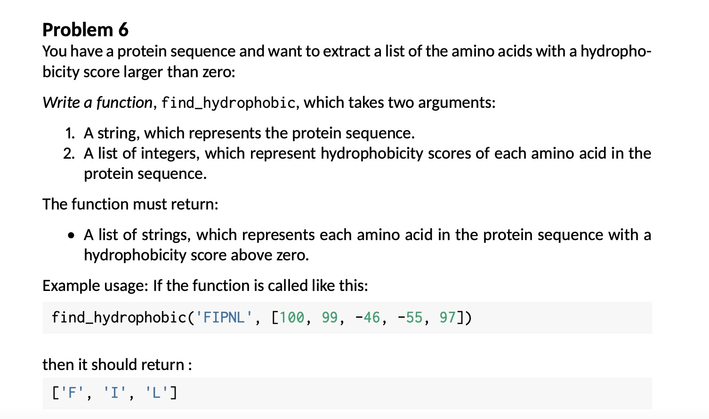Click the 'FIPNL' string in the code
Screen dimensions: 709x419
224,317
